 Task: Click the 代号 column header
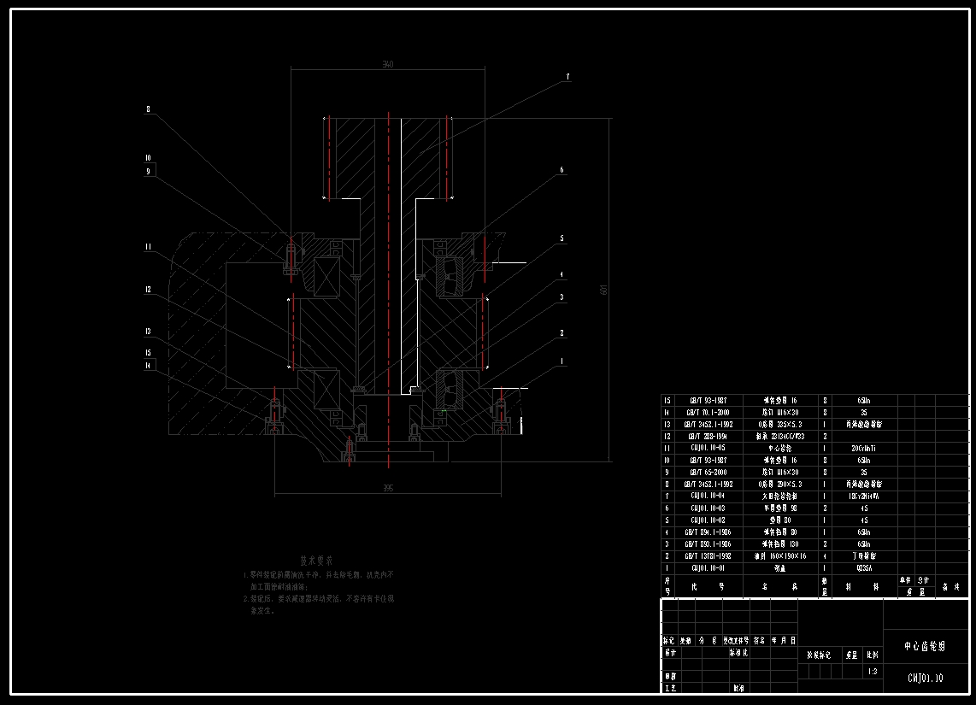[x=707, y=587]
